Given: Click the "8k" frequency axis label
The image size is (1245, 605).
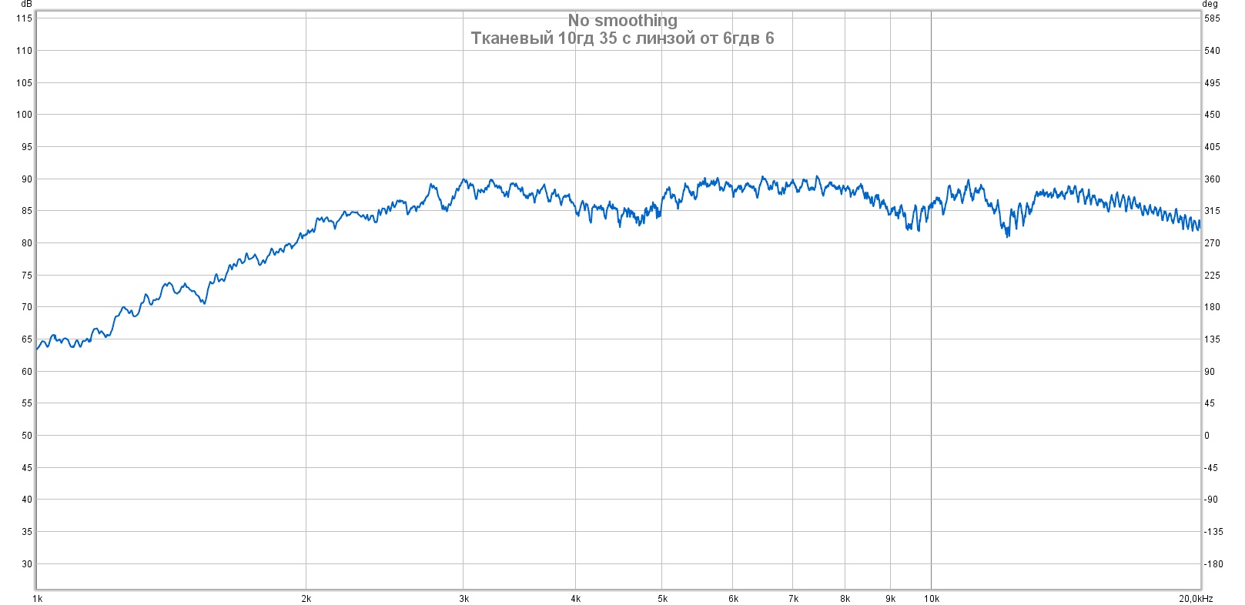Looking at the screenshot, I should coord(845,599).
